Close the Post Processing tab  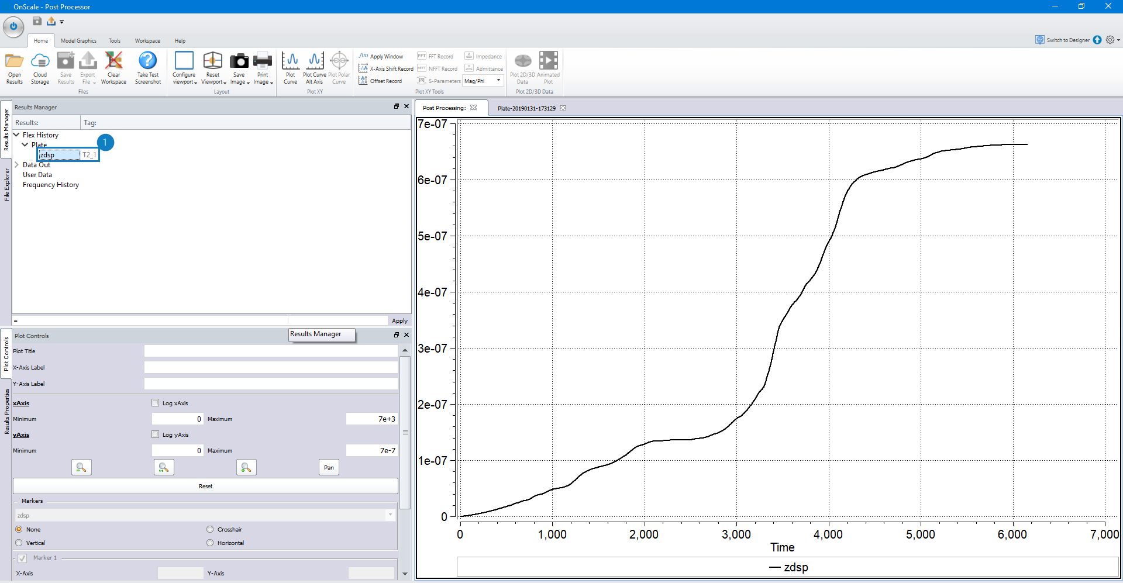click(x=474, y=108)
